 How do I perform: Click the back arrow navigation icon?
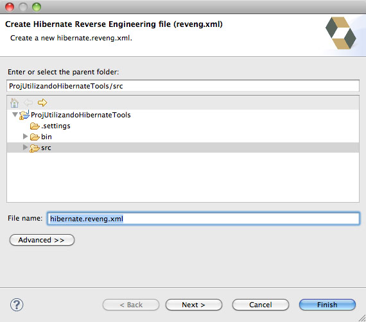[x=28, y=103]
